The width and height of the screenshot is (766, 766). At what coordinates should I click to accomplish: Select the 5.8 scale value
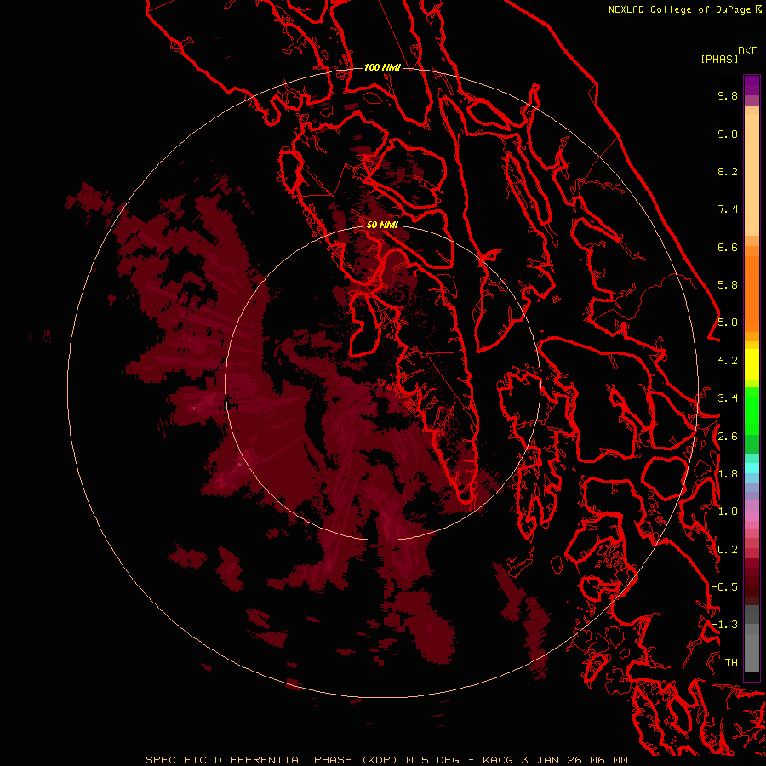tap(728, 285)
